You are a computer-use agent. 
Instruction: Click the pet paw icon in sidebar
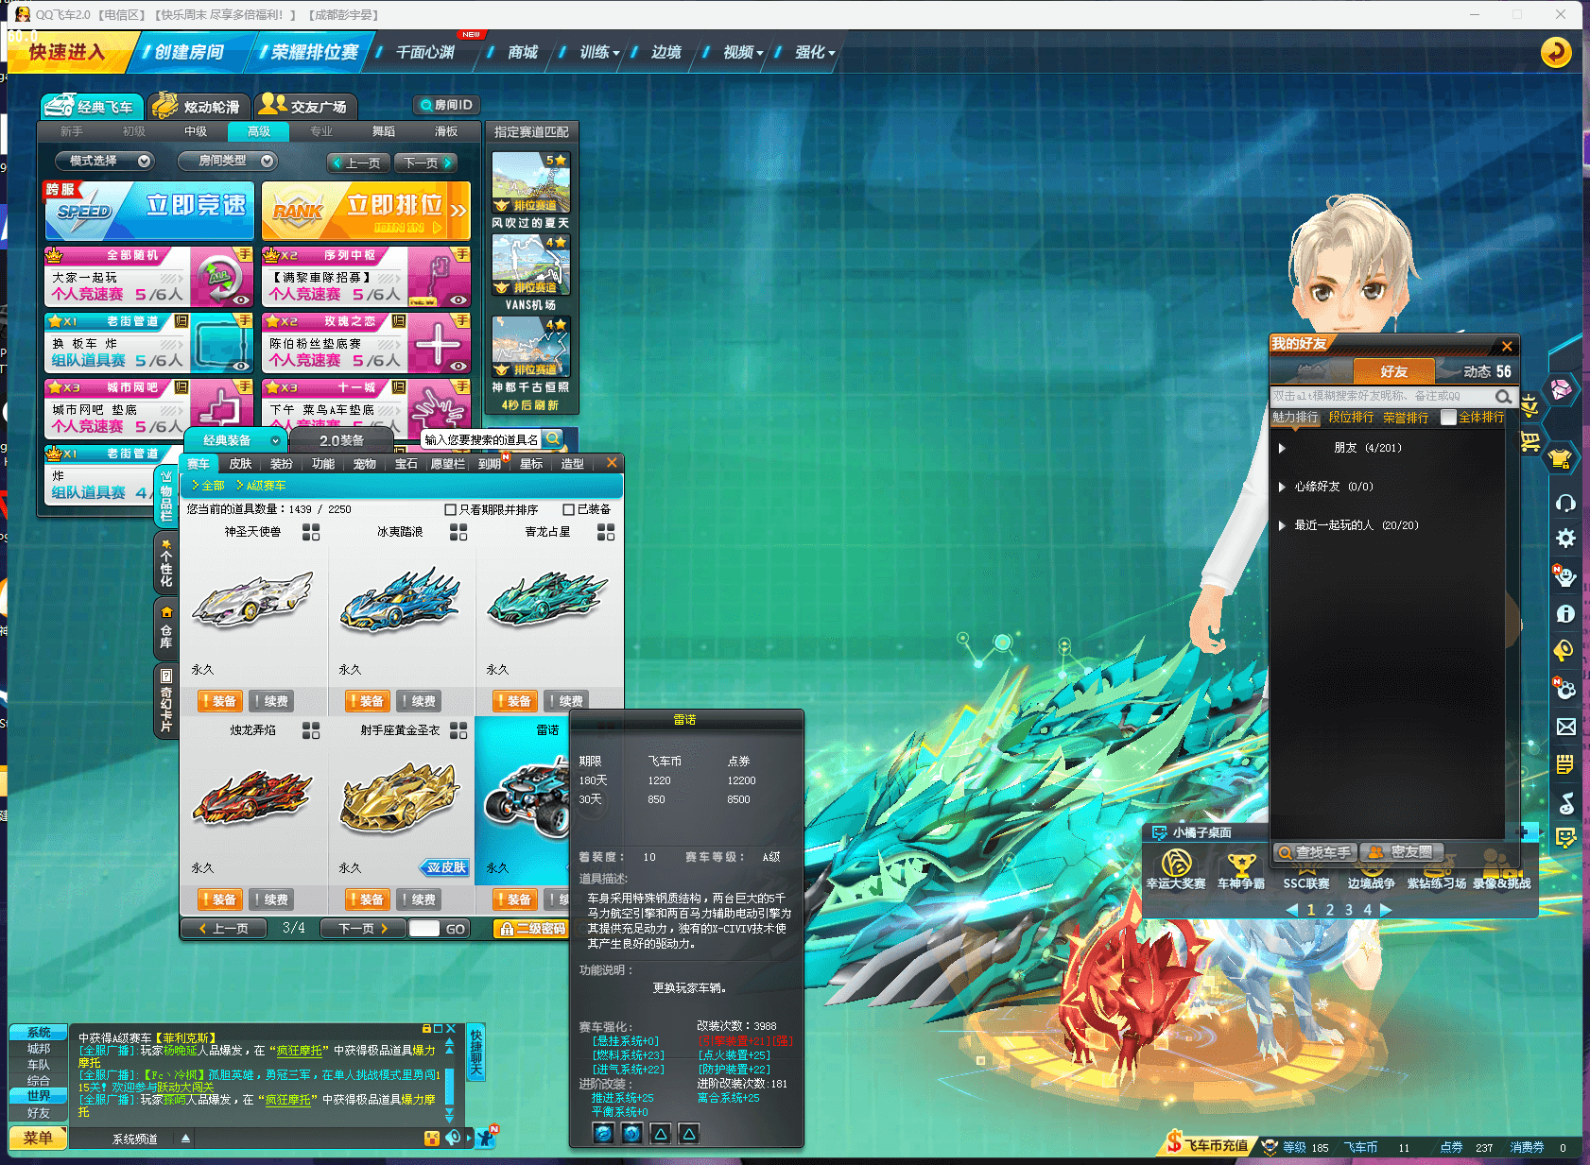pyautogui.click(x=1565, y=689)
